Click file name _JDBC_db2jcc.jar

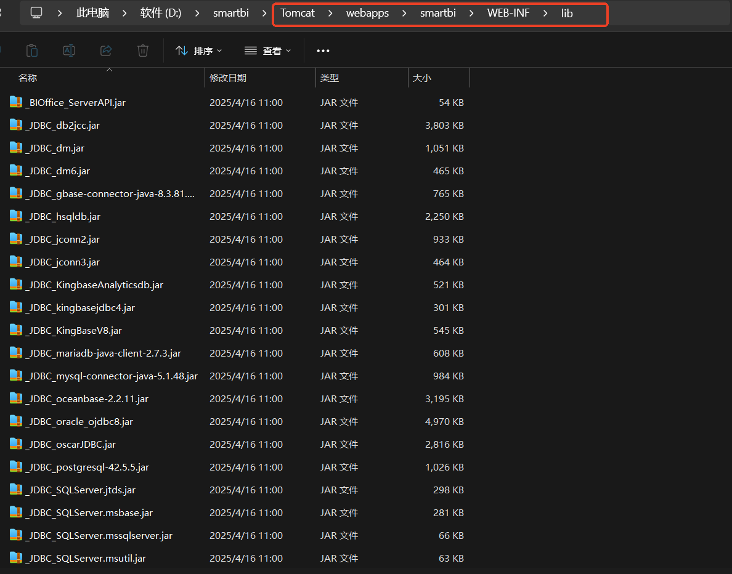(63, 126)
